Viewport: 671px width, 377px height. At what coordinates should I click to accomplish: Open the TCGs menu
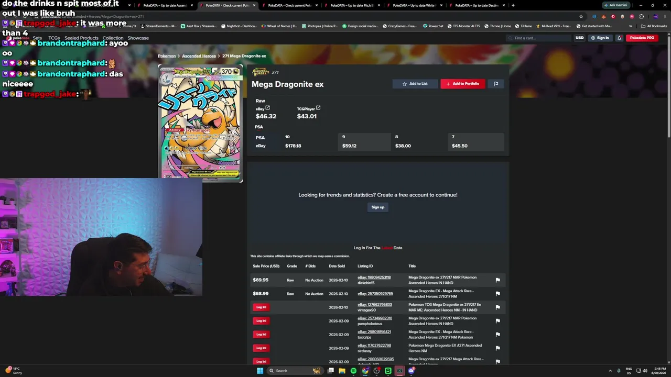(x=54, y=38)
